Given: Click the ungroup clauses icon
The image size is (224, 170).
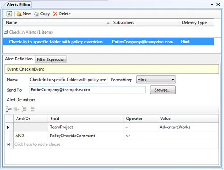Looking at the screenshot, I should pyautogui.click(x=32, y=109).
